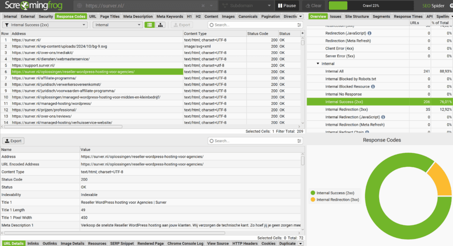Select the row https://support.surver.nl/
453x246 pixels.
pyautogui.click(x=150, y=65)
